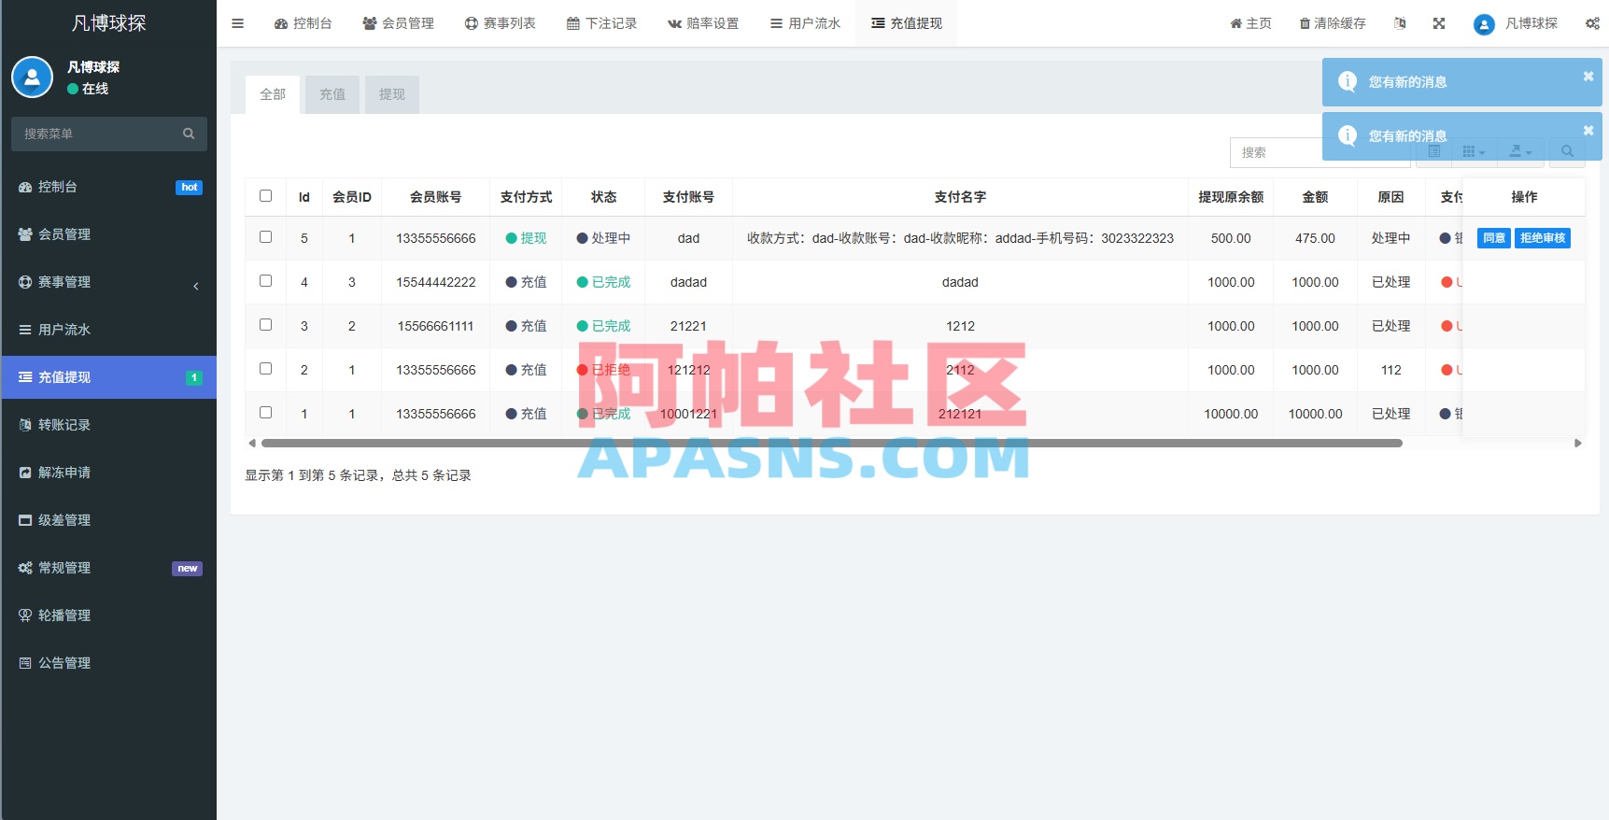The height and width of the screenshot is (820, 1609).
Task: Open 级差管理 in the sidebar
Action: (109, 520)
